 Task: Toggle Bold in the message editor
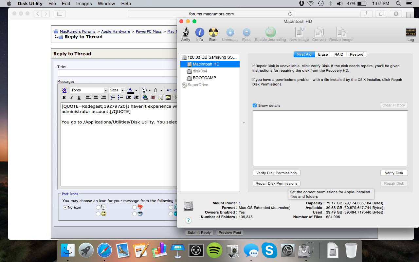click(x=64, y=98)
